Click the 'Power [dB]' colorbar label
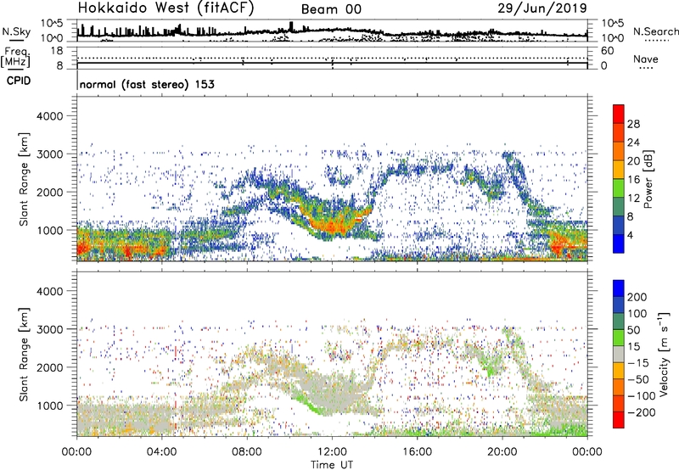 point(648,179)
